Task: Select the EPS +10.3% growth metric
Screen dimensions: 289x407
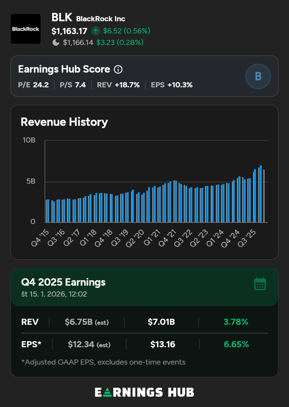Action: coord(172,85)
